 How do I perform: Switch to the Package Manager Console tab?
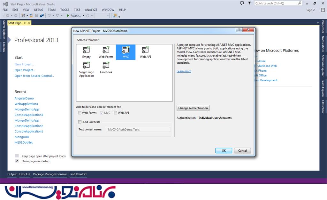point(50,174)
